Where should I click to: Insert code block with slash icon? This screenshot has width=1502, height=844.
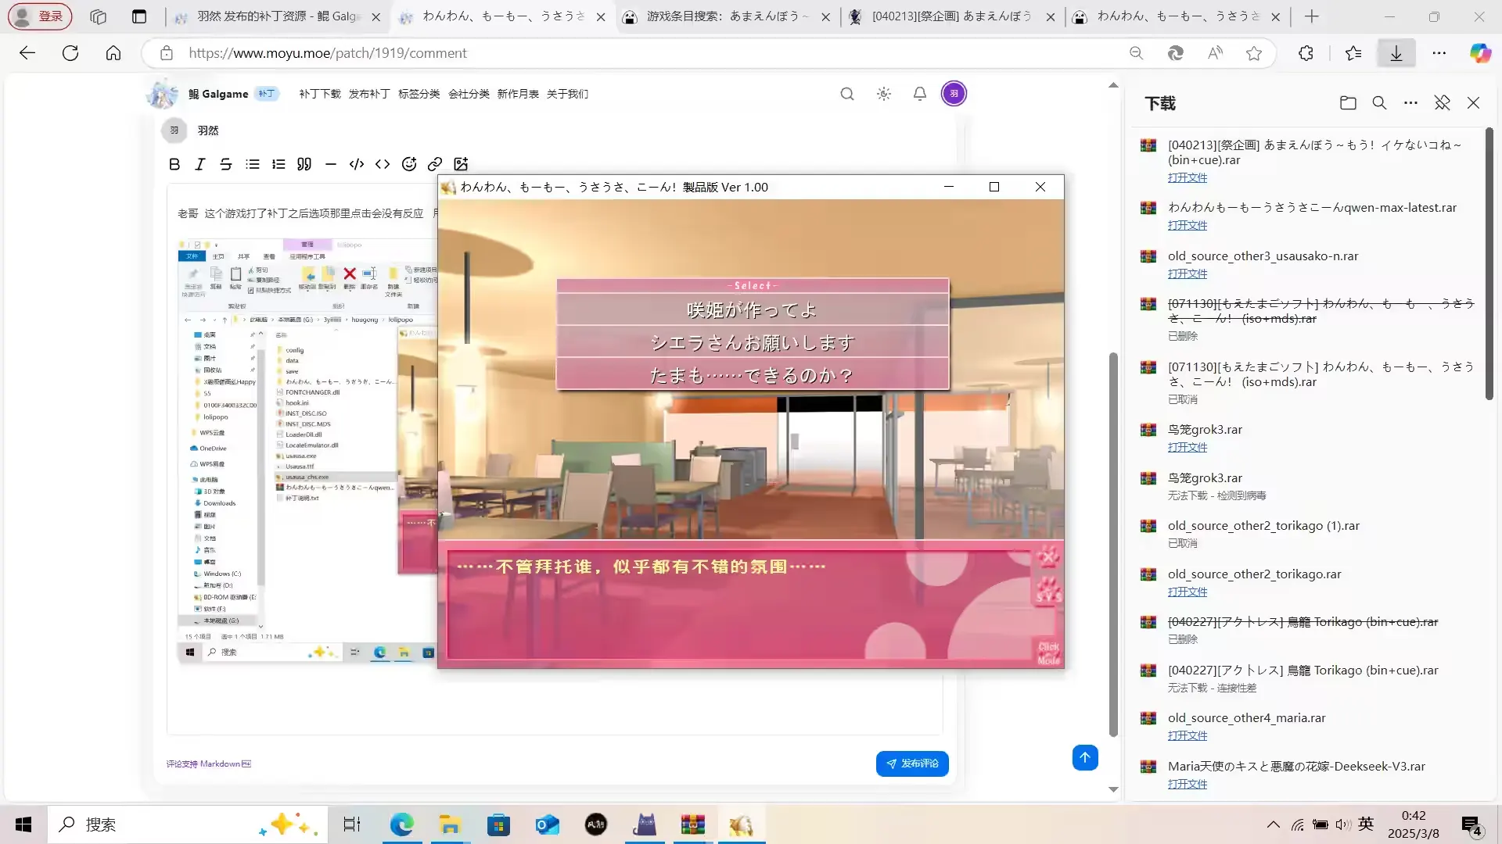tap(357, 164)
